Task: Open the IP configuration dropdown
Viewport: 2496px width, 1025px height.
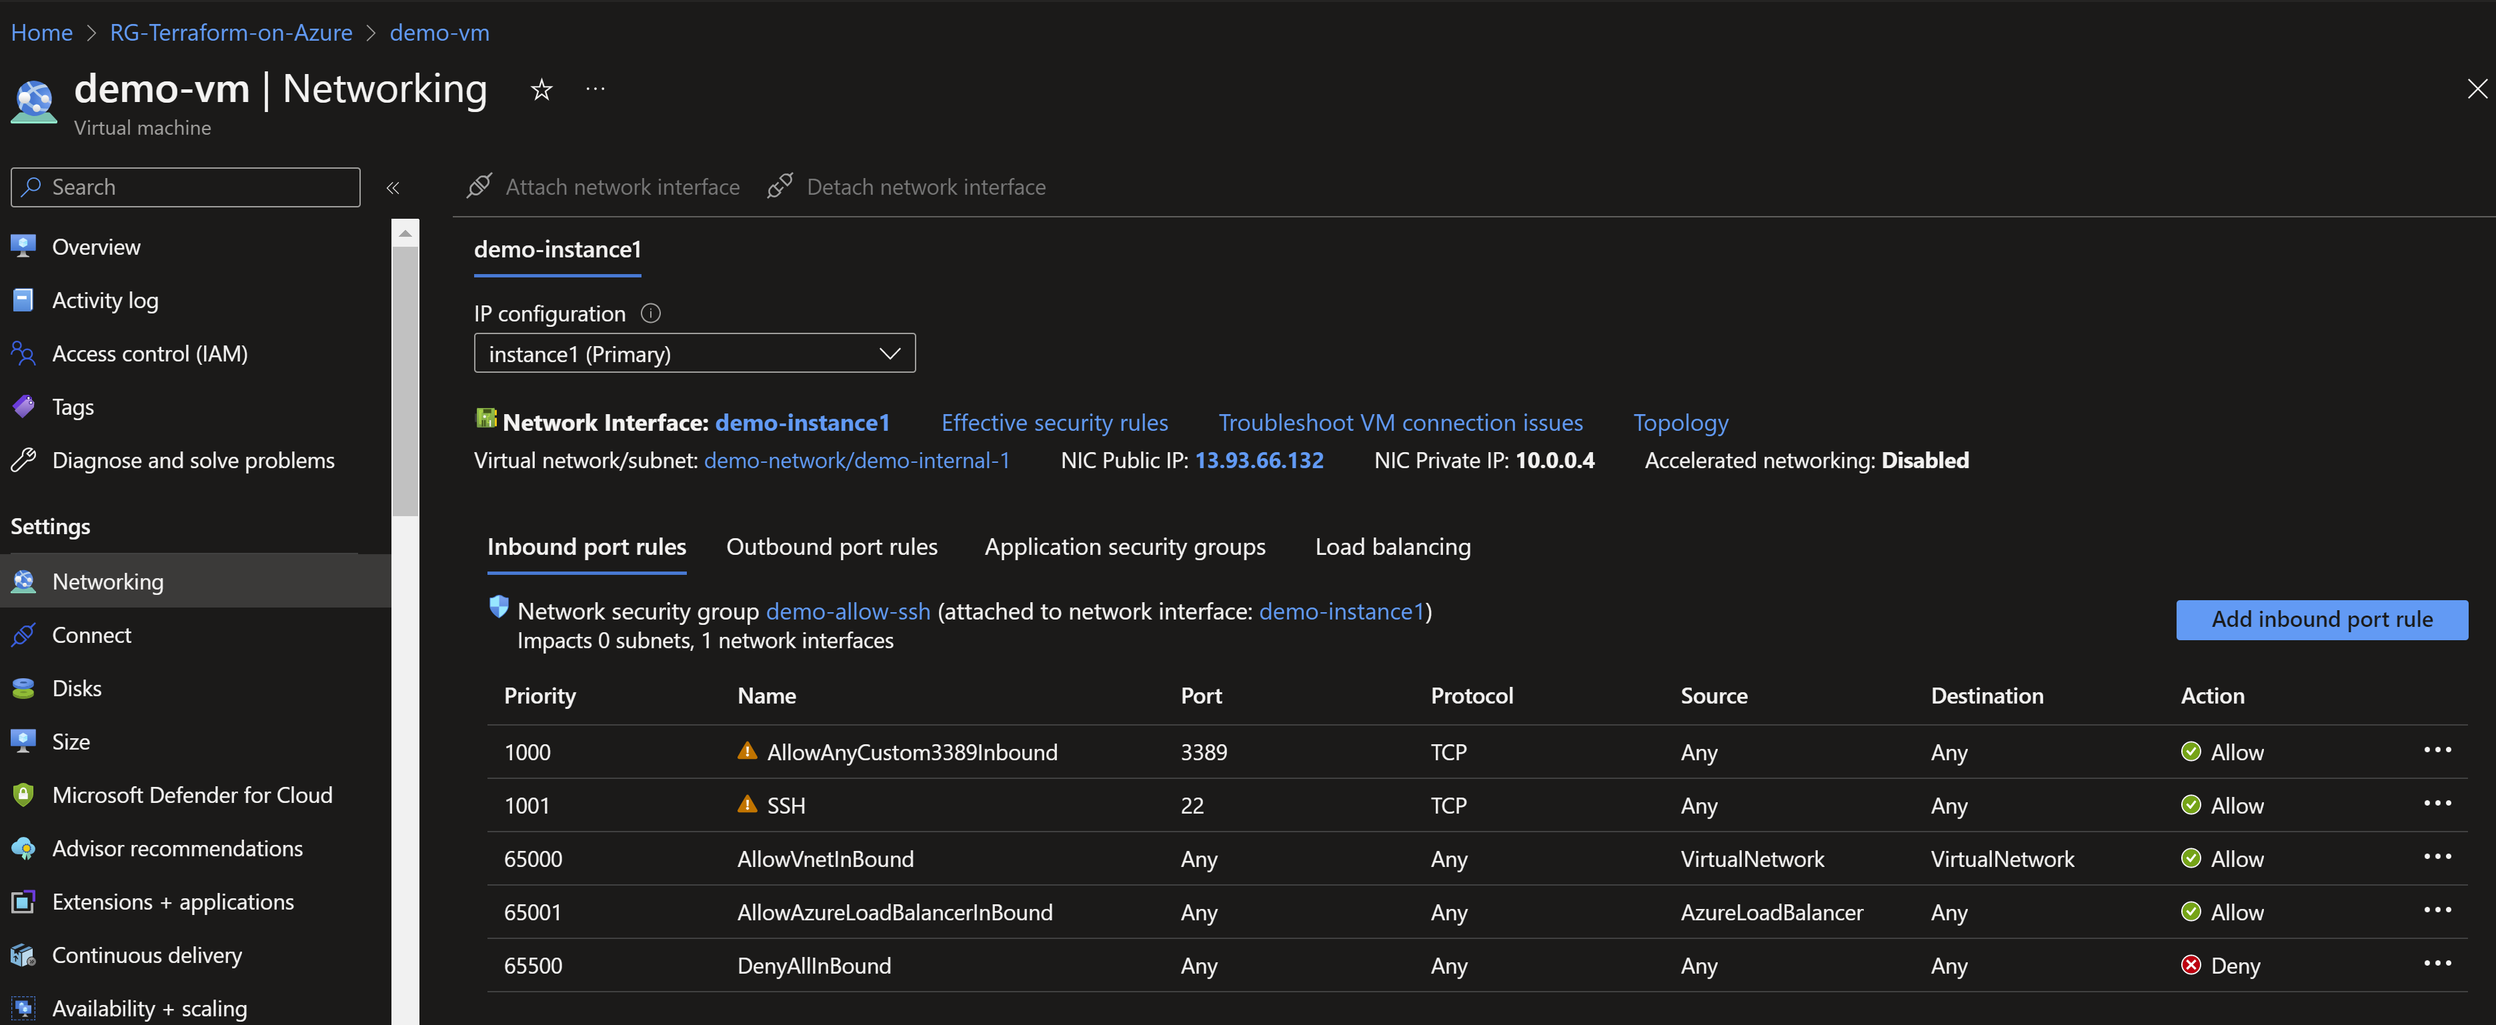Action: pos(694,353)
